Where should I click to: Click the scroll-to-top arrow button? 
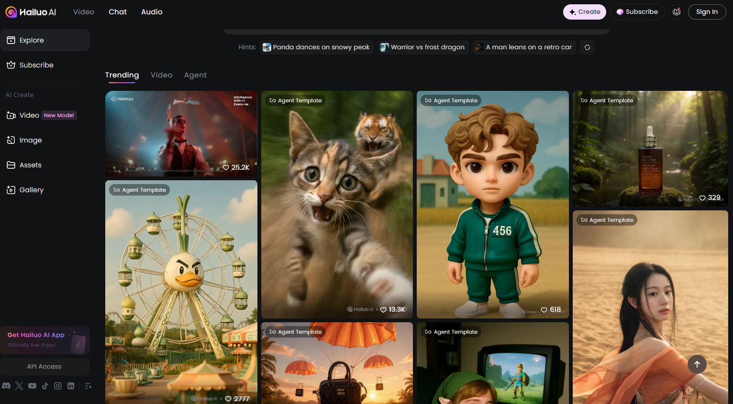point(697,364)
